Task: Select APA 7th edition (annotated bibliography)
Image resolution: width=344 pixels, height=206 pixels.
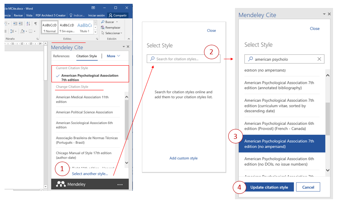Action: pos(282,85)
